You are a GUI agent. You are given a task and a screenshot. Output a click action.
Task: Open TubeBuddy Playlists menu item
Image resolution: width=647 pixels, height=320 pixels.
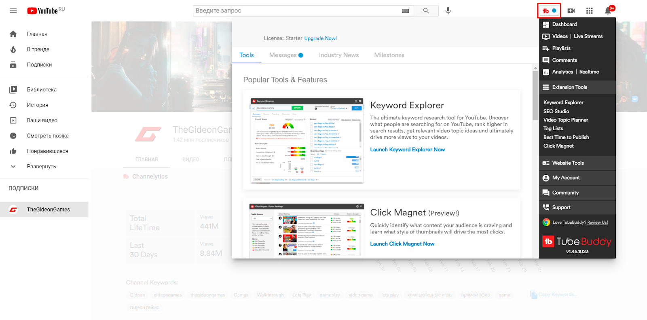pyautogui.click(x=561, y=48)
